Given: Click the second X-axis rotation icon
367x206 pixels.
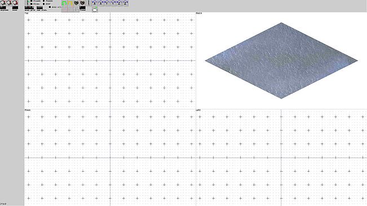Looking at the screenshot, I should point(101,3).
